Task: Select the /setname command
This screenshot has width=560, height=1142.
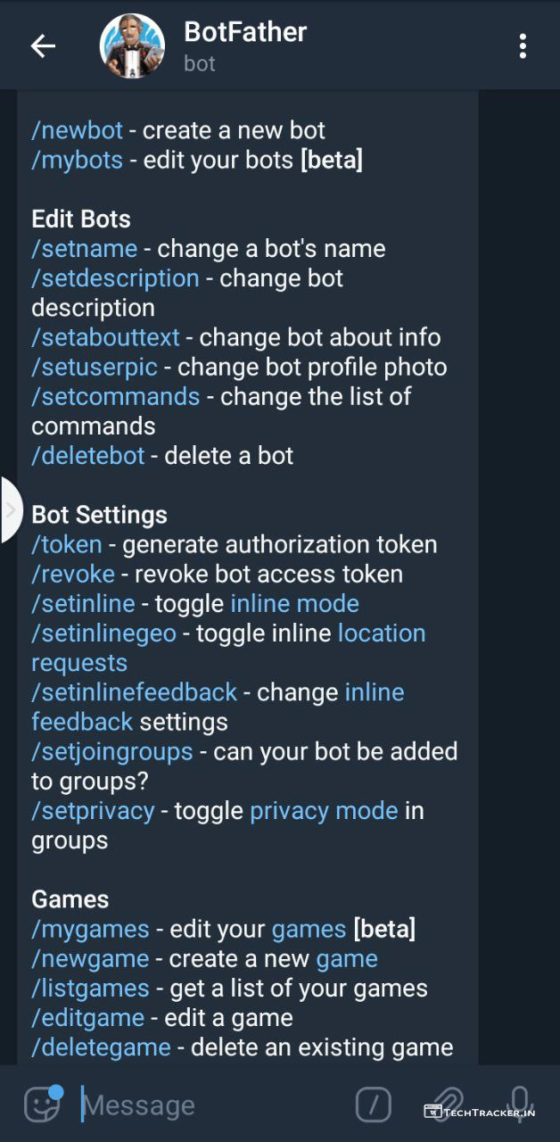Action: point(85,248)
